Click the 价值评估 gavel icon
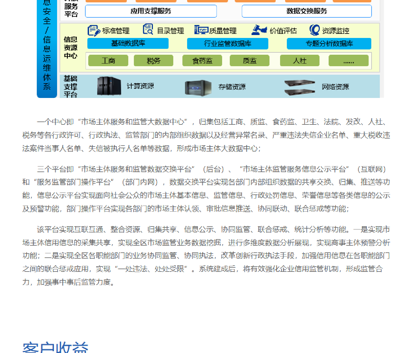This screenshot has width=416, height=353. point(259,30)
